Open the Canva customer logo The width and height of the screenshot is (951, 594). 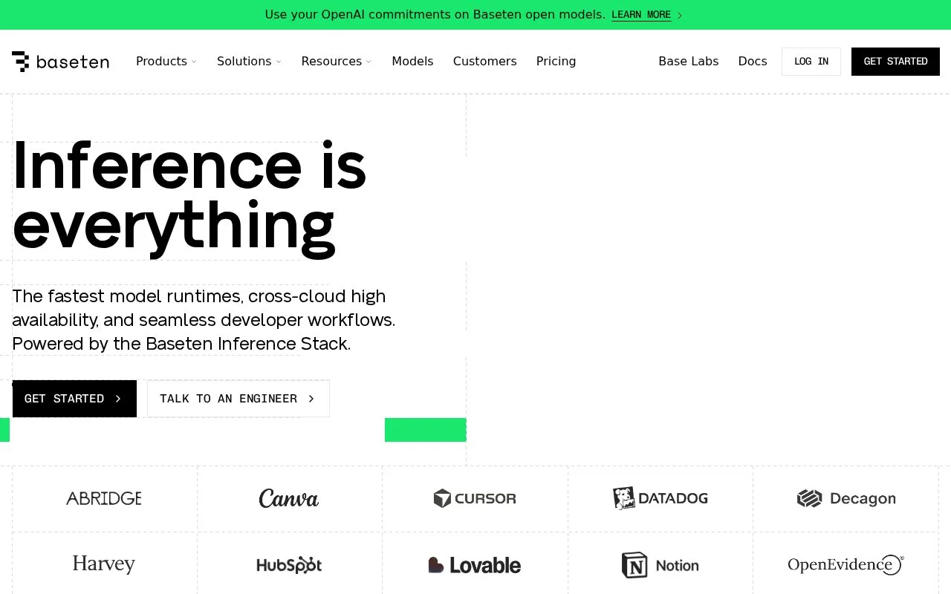(x=289, y=498)
